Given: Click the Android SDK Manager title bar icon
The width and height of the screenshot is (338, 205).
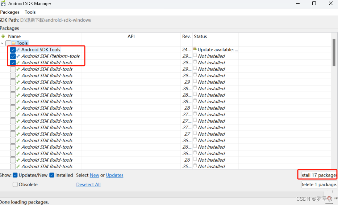Looking at the screenshot, I should [x=3, y=4].
